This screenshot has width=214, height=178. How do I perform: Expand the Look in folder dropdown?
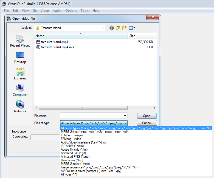pyautogui.click(x=103, y=28)
